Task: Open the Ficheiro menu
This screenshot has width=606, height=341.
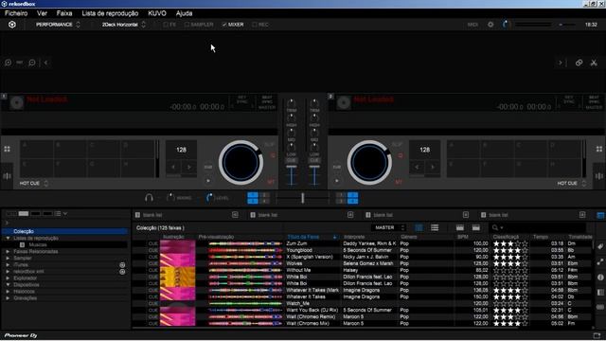Action: click(x=16, y=13)
